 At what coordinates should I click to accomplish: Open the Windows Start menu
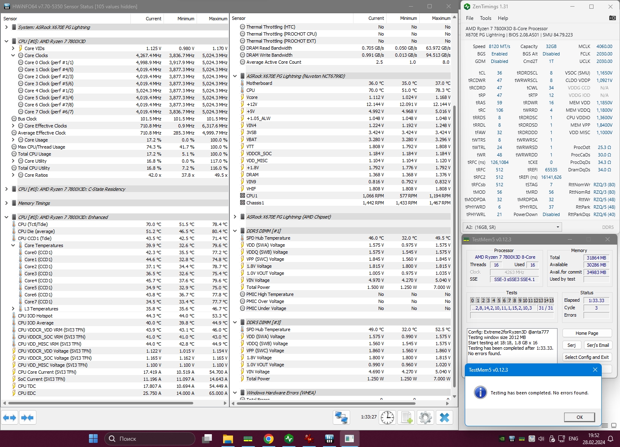tap(94, 438)
